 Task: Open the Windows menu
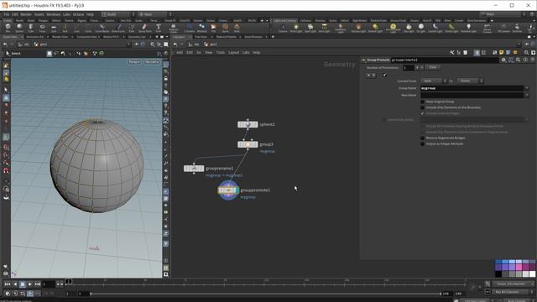[53, 14]
